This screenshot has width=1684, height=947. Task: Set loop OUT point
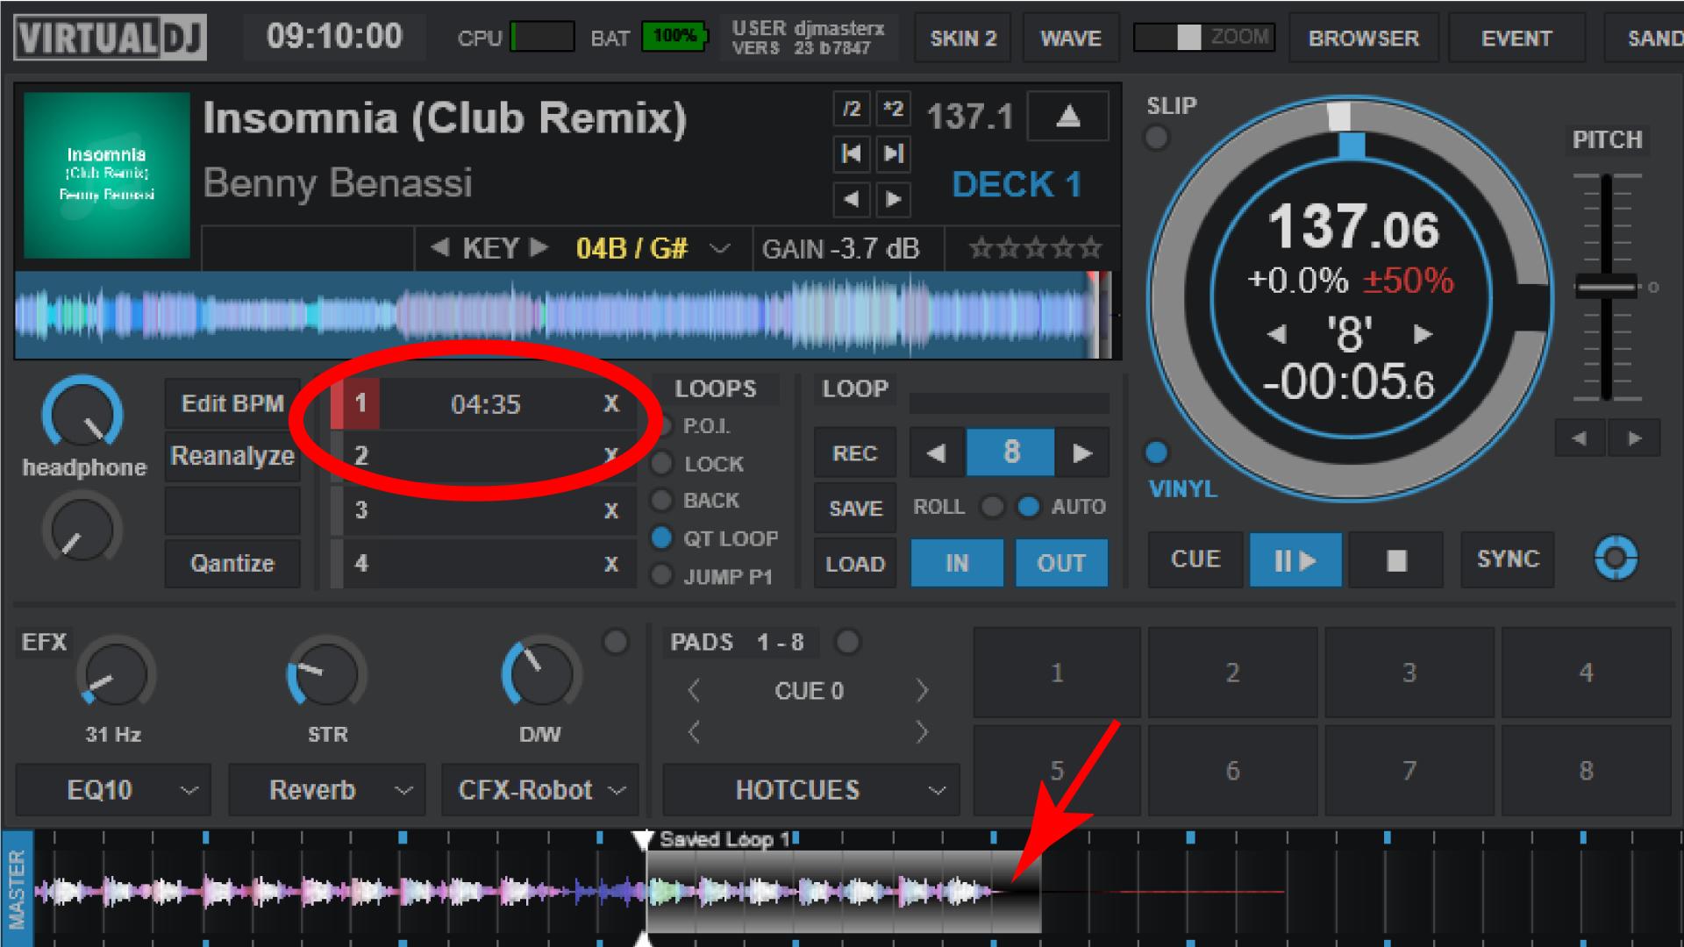1061,563
